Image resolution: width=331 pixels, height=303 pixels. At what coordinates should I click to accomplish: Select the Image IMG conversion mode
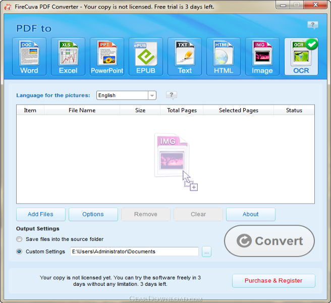coord(262,57)
